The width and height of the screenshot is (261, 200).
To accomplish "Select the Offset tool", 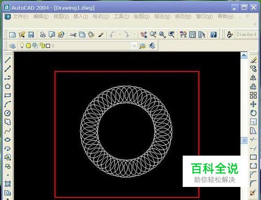I will coord(253,87).
